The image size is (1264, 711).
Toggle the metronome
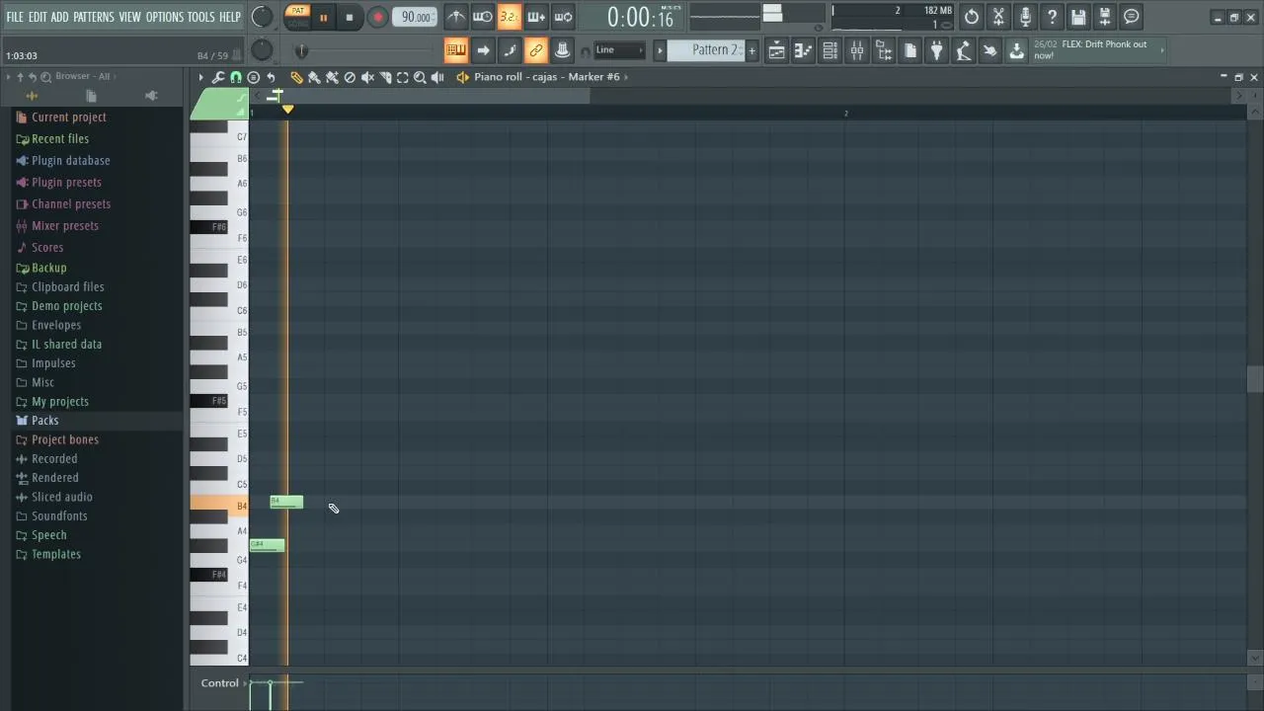coord(456,17)
